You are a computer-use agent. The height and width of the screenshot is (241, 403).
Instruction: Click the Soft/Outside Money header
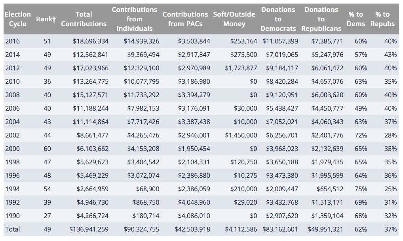[x=234, y=19]
